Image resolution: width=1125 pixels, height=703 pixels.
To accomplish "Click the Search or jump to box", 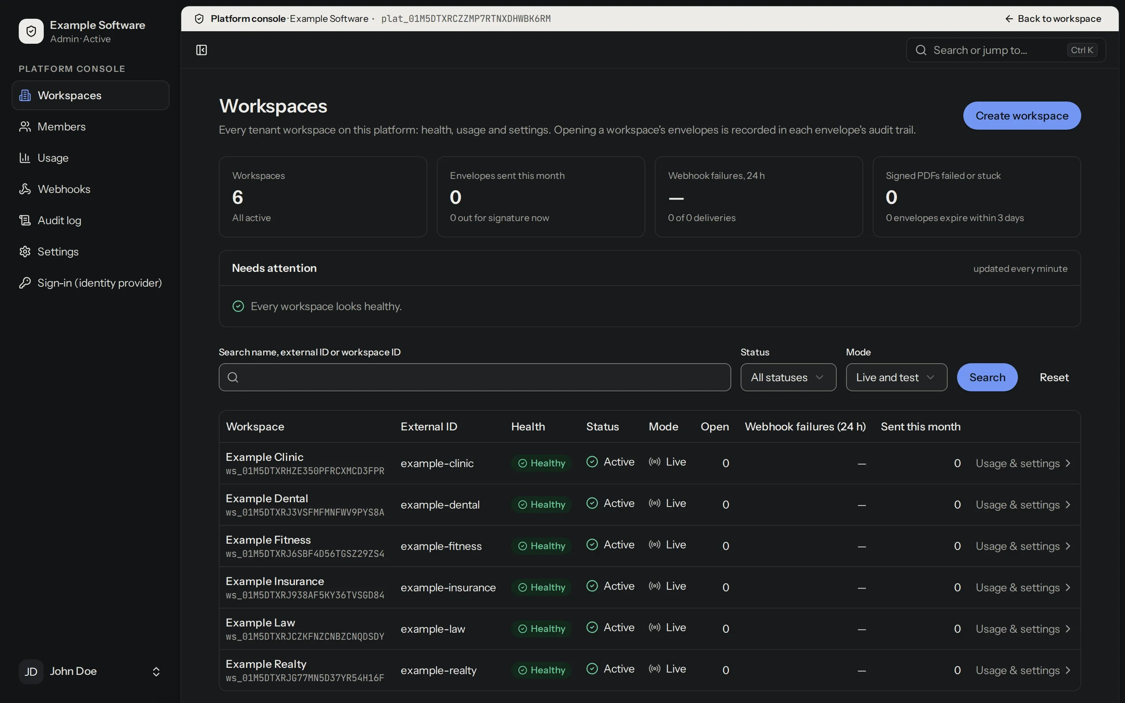I will coord(1006,50).
